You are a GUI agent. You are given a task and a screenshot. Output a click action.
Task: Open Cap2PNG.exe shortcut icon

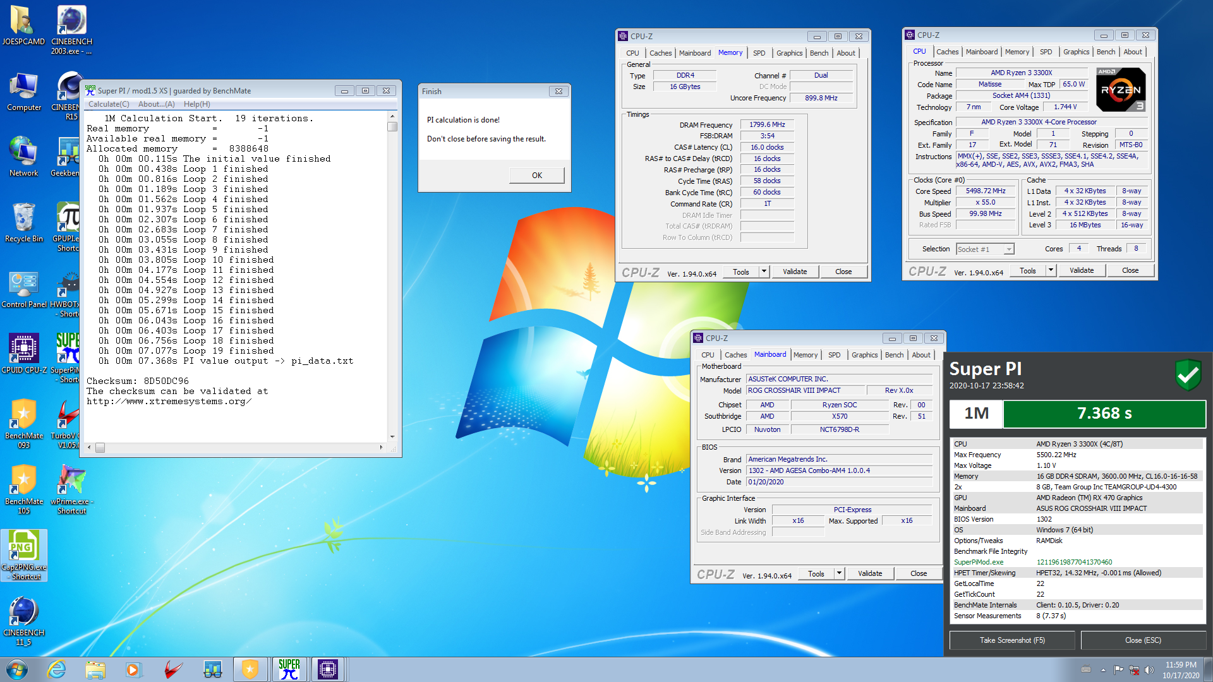[x=23, y=555]
